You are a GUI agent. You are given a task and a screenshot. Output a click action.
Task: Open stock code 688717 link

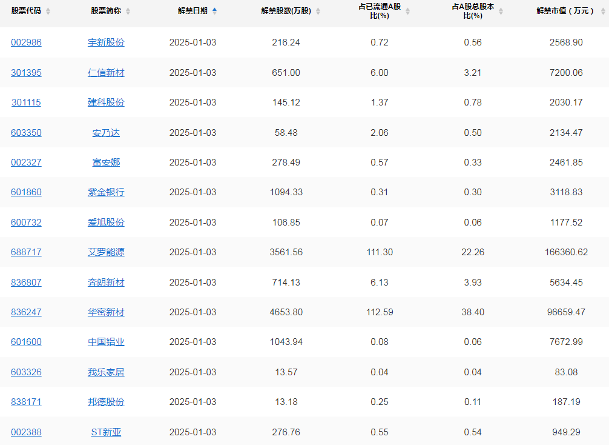point(26,252)
